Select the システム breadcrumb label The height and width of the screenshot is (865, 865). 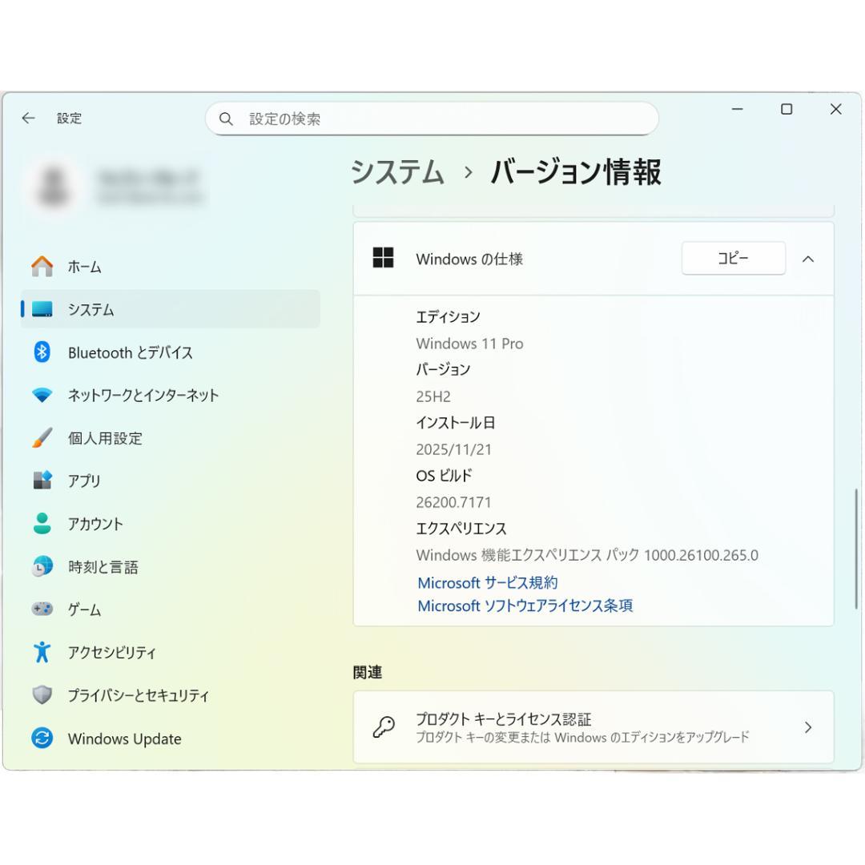point(396,173)
